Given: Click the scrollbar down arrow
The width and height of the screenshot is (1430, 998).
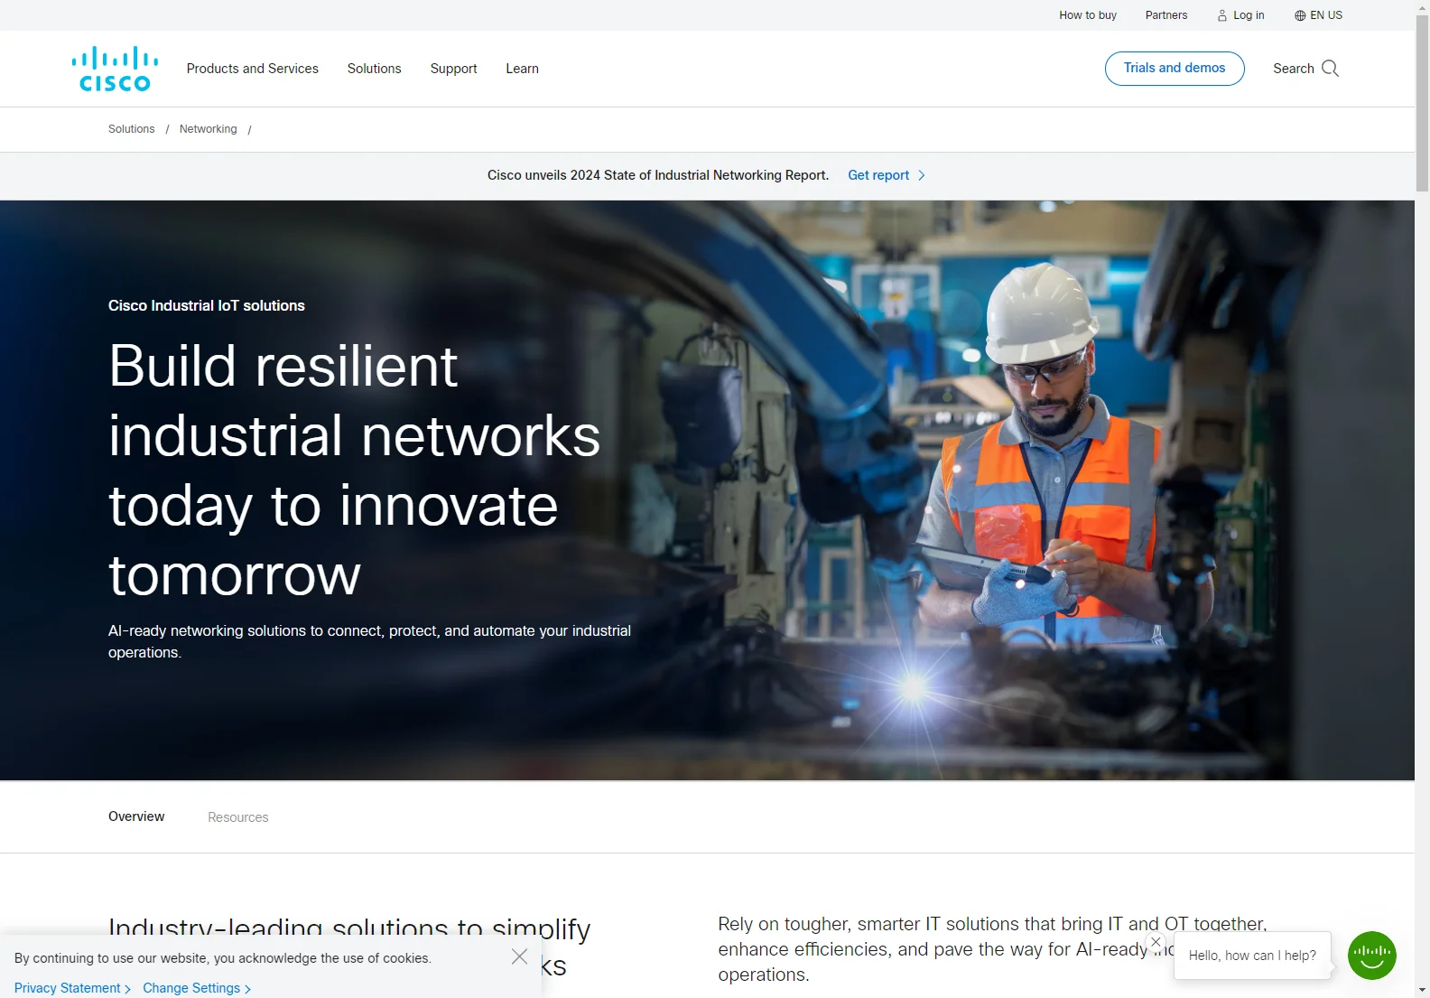Looking at the screenshot, I should (1422, 990).
